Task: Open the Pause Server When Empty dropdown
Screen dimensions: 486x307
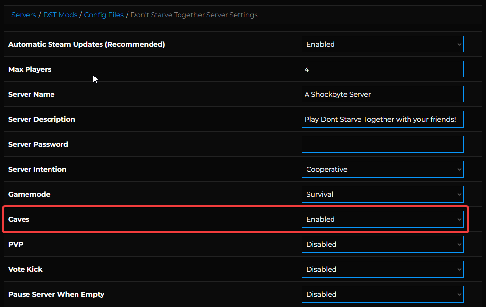Action: 383,294
